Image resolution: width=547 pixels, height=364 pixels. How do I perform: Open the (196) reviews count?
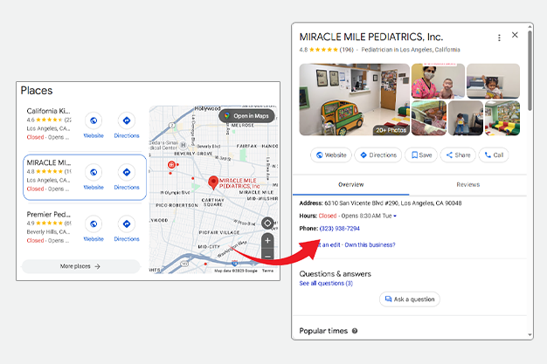coord(346,50)
